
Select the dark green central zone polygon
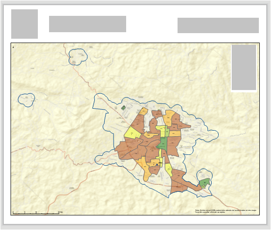click(x=162, y=144)
